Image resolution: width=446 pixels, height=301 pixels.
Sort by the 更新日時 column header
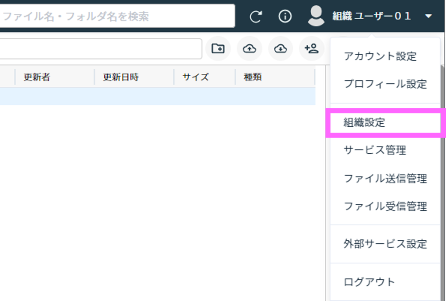point(121,77)
